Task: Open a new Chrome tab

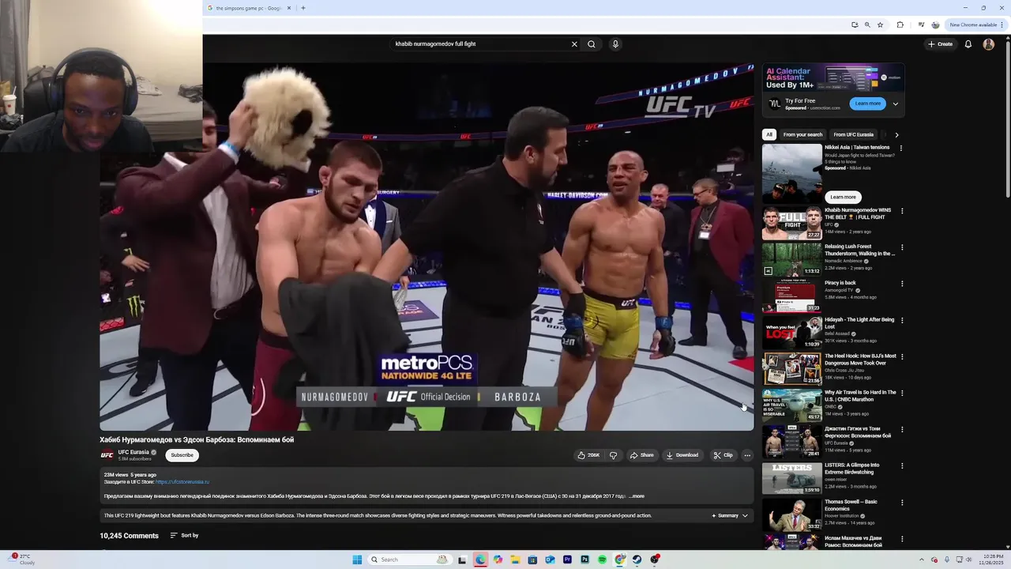Action: 303,8
